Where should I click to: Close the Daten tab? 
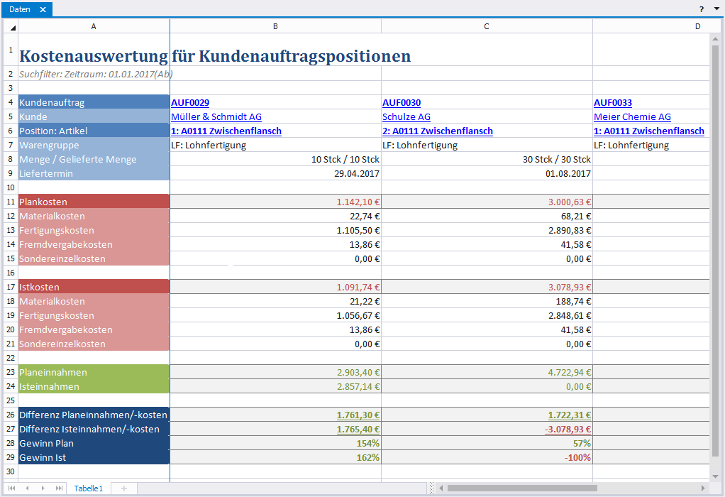pyautogui.click(x=43, y=9)
